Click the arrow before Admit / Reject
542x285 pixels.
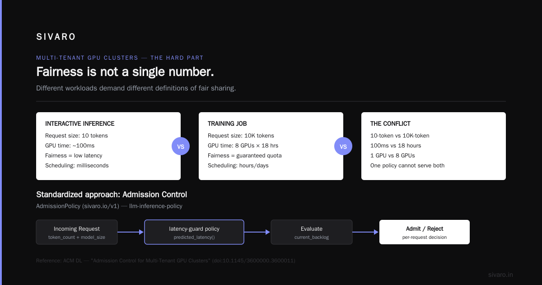[x=366, y=232]
